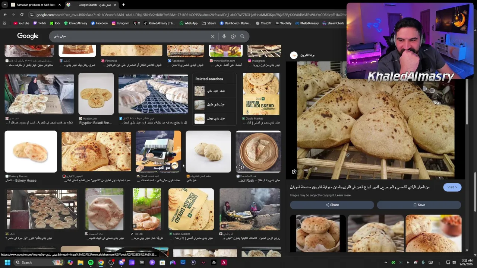Open the third related image with red bowl
Screen dimensions: 477x268
click(433, 233)
